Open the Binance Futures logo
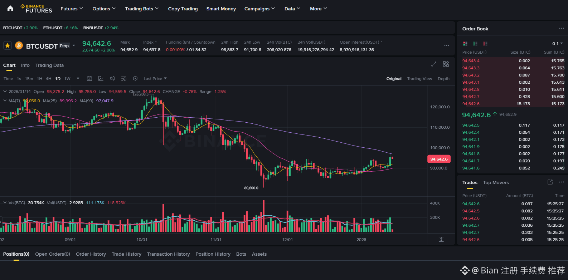 [x=36, y=9]
